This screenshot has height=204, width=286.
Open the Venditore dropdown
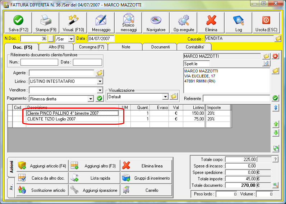pos(100,90)
